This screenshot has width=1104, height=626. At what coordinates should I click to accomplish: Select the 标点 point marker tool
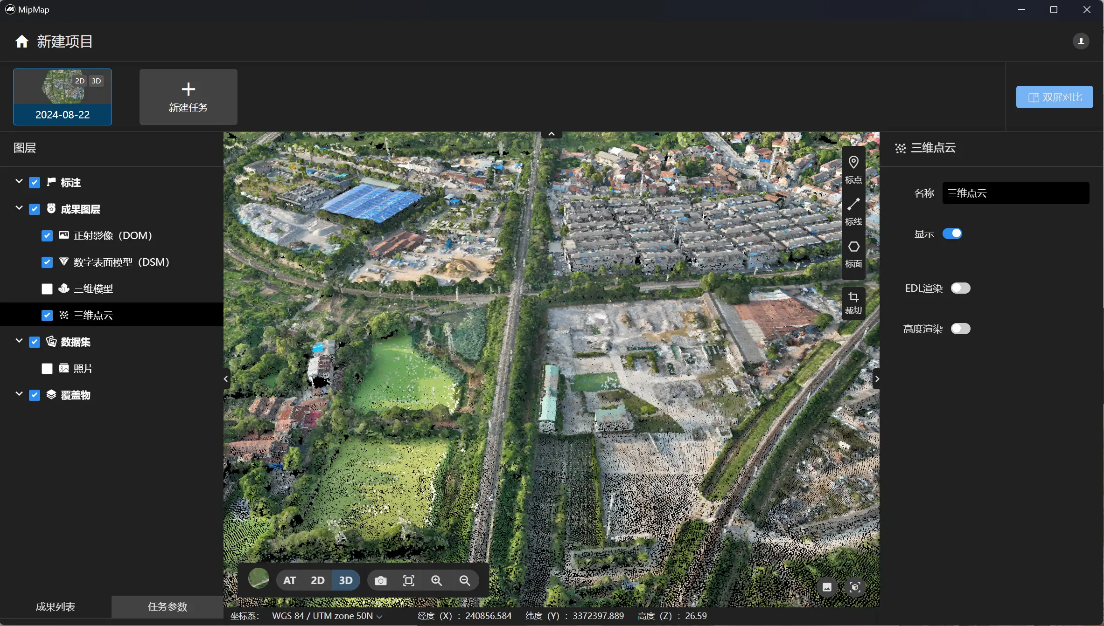[853, 169]
